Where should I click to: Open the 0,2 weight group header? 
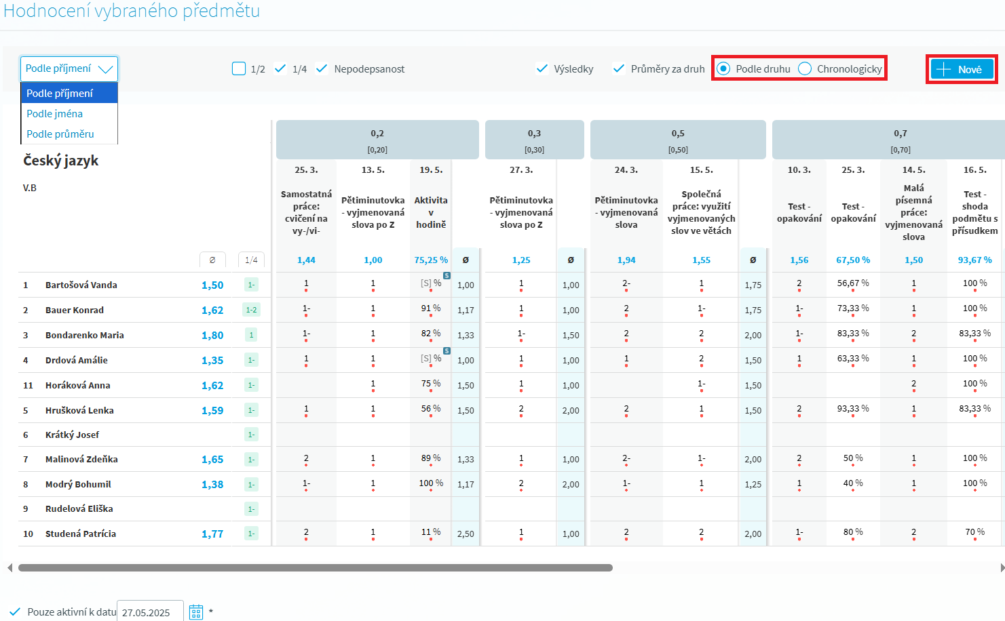[377, 140]
